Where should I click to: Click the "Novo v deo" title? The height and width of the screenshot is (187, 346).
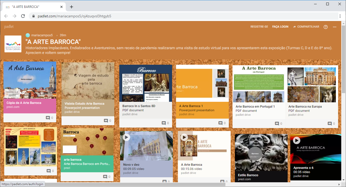[131, 165]
